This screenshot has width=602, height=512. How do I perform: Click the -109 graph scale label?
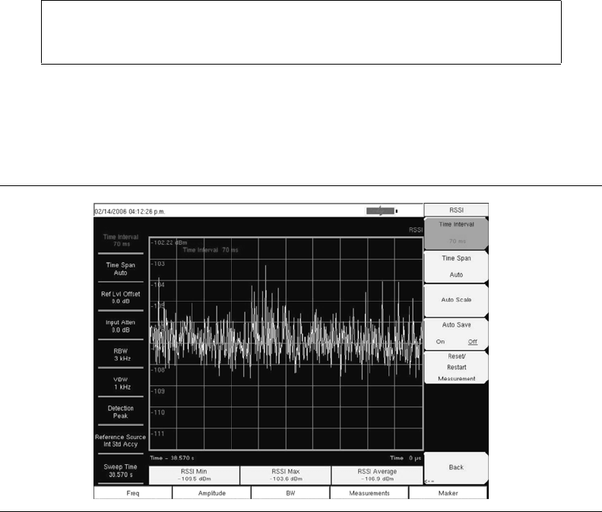[x=158, y=391]
